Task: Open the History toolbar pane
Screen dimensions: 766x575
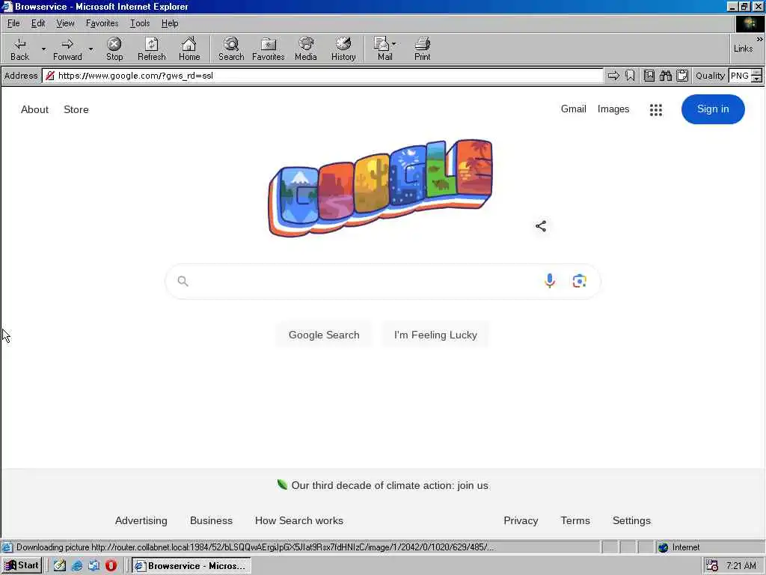Action: pos(343,49)
